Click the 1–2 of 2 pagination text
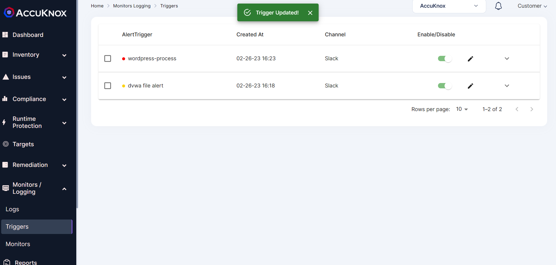 coord(492,109)
